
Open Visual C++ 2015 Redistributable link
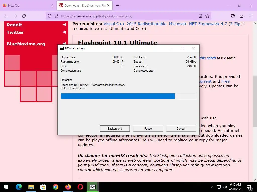click(x=135, y=24)
